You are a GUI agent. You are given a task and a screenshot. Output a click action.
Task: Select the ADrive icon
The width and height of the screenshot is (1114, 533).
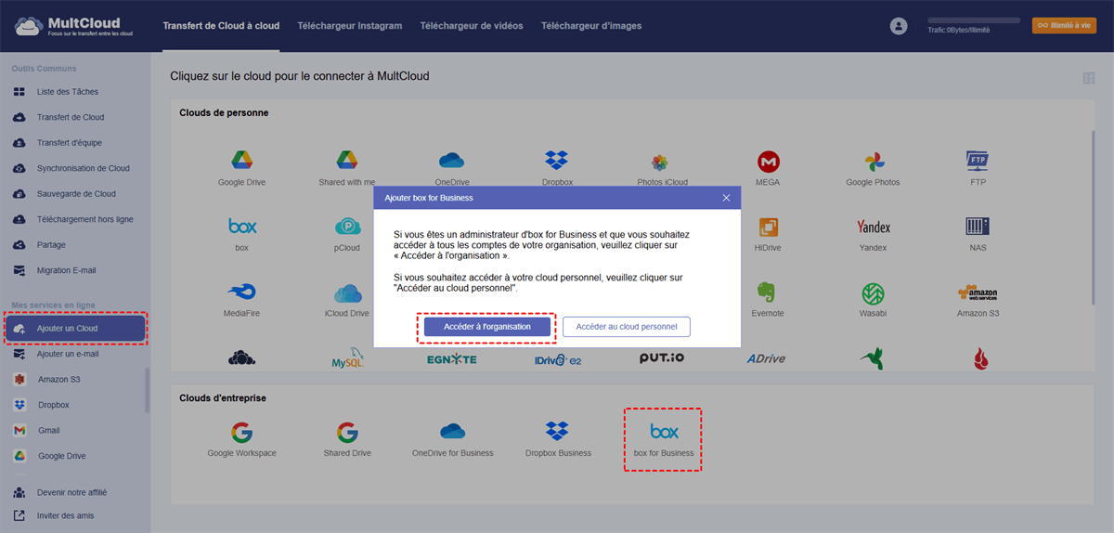(768, 358)
